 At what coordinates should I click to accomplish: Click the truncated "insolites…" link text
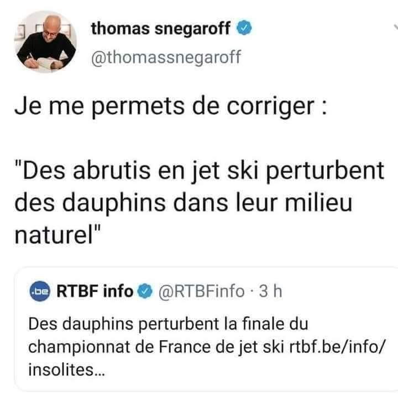tap(66, 370)
